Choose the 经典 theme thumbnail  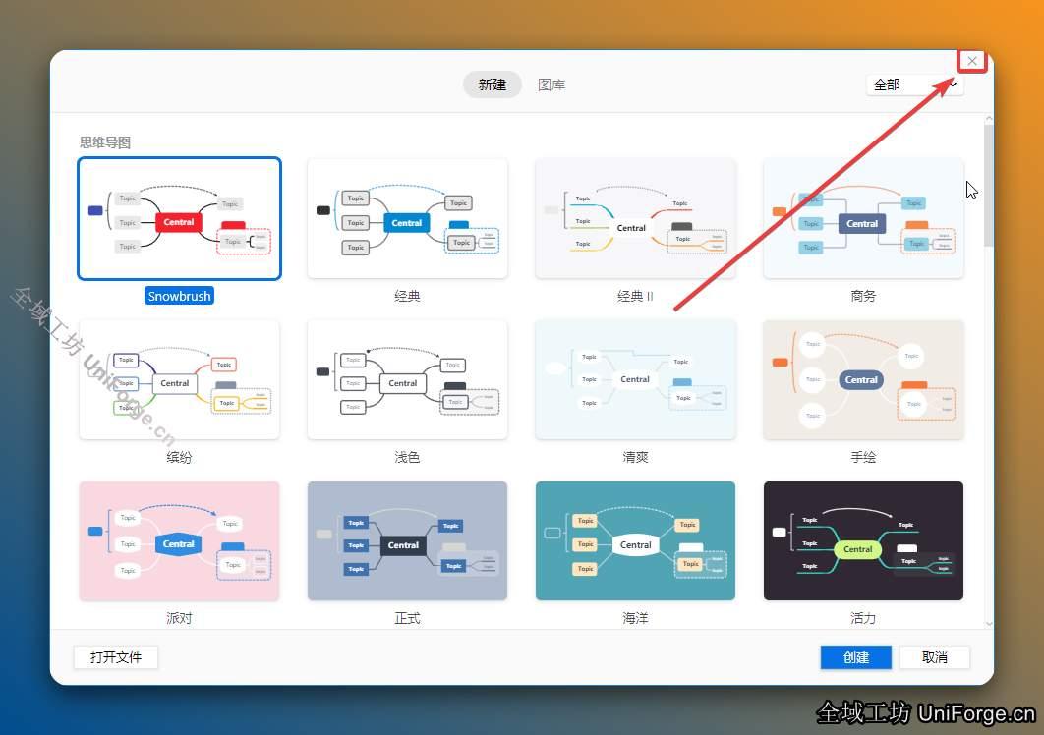point(408,218)
